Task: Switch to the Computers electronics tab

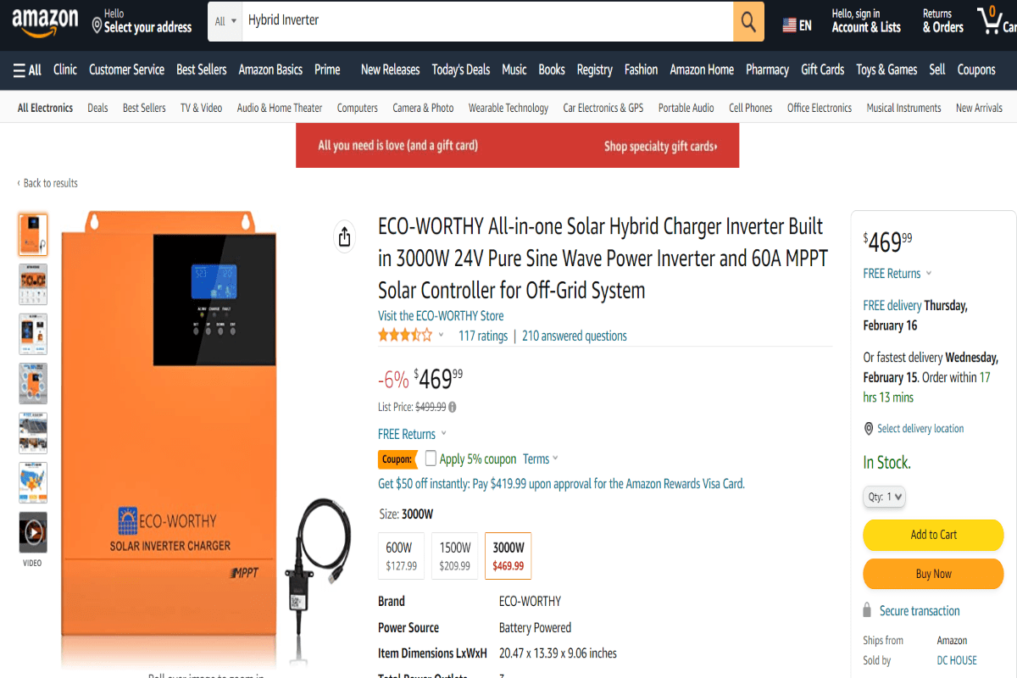Action: point(357,108)
